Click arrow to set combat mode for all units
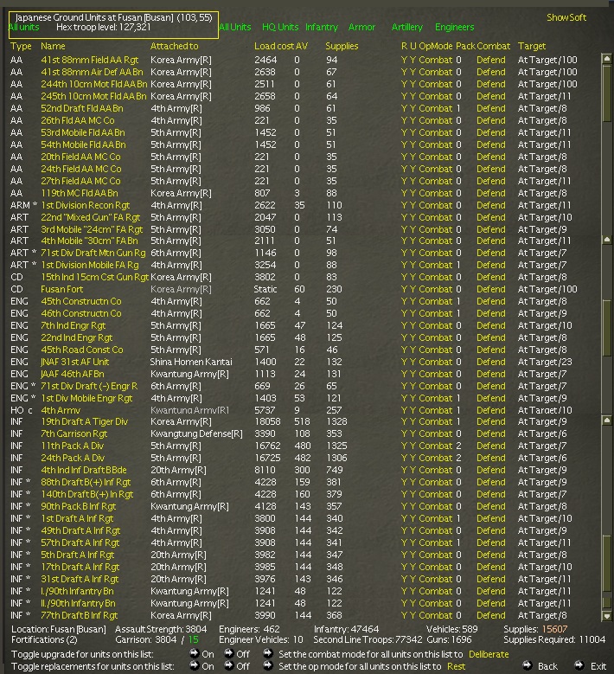Image resolution: width=614 pixels, height=674 pixels. 268,654
